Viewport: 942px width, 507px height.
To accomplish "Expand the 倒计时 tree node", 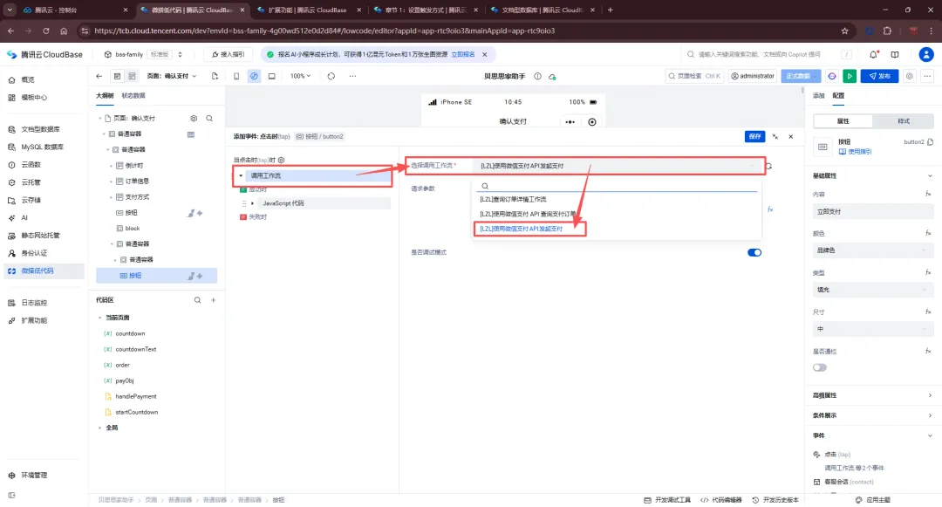I will 111,165.
